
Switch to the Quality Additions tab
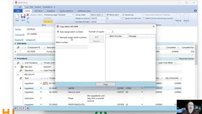click(66, 11)
